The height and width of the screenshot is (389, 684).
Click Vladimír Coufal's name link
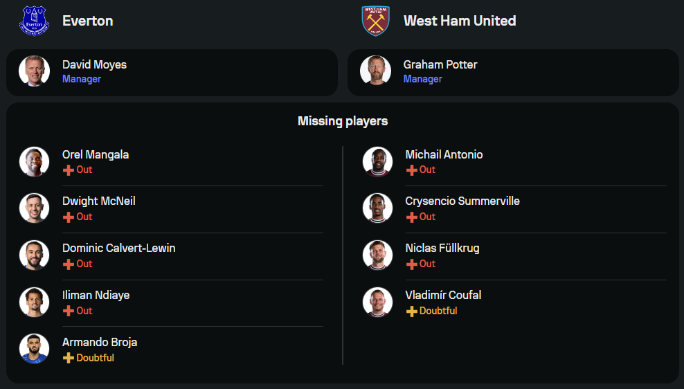coord(443,295)
